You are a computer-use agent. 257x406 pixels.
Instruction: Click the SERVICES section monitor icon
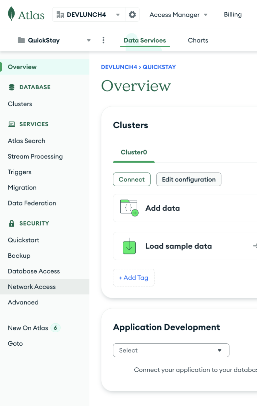[x=12, y=124]
